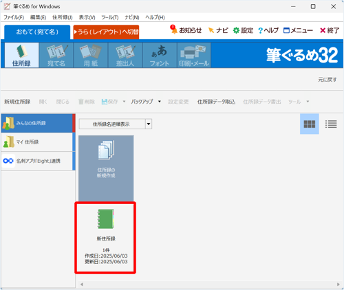
Task: Select the 新住所録 green notebook
Action: click(x=106, y=219)
